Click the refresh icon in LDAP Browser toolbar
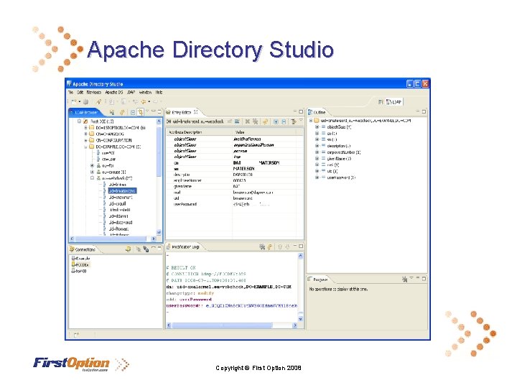 pyautogui.click(x=121, y=113)
